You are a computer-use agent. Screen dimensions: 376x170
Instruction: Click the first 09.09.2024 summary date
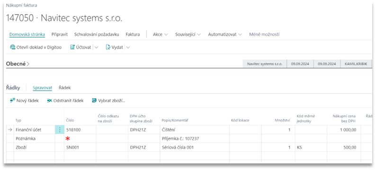[x=300, y=64]
